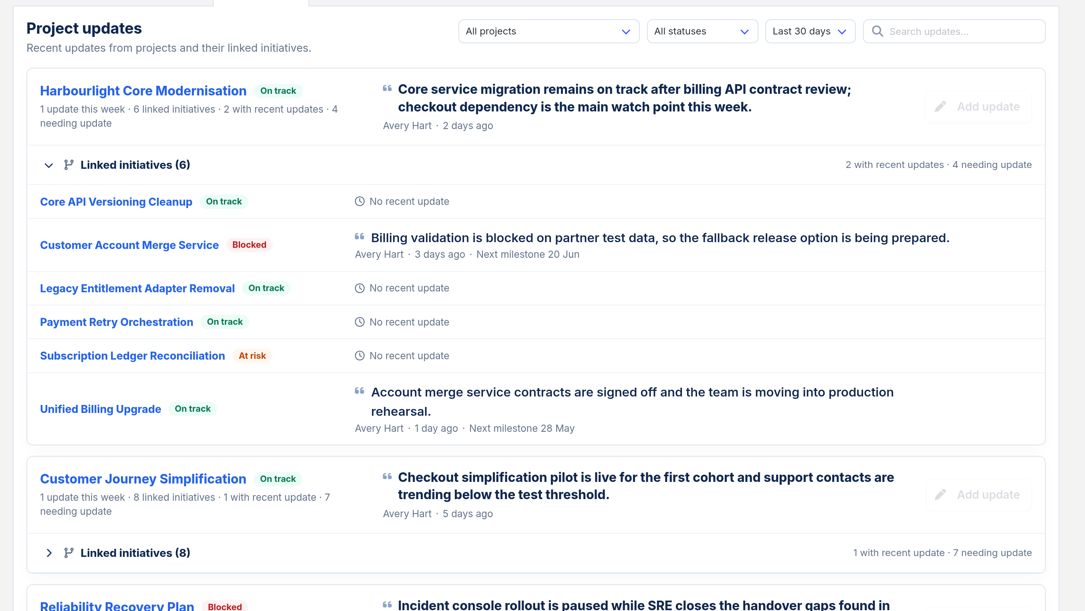
Task: Open the All projects dropdown
Action: click(549, 31)
